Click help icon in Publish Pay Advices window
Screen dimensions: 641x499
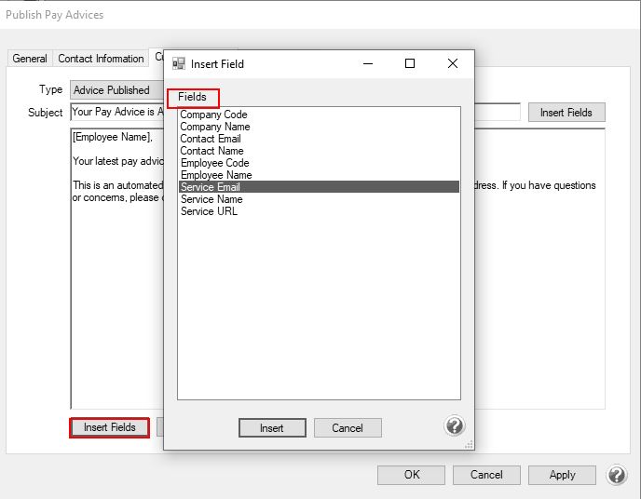click(x=617, y=475)
